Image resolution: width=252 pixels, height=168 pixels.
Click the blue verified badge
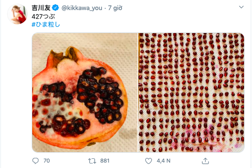[x=55, y=8]
